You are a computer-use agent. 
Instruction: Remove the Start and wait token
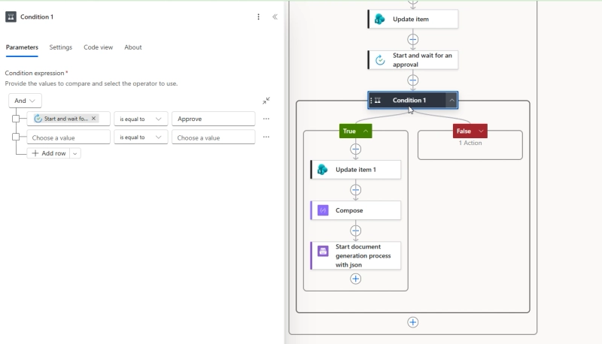pos(93,119)
